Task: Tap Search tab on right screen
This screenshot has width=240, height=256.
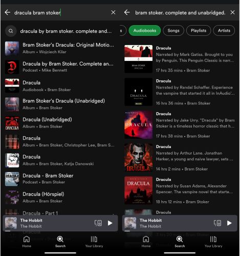Action: tap(180, 242)
